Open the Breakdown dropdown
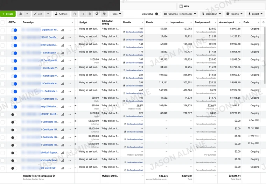 click(211, 14)
